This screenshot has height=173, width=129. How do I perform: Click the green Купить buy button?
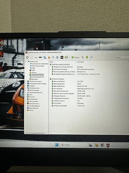[75, 57]
